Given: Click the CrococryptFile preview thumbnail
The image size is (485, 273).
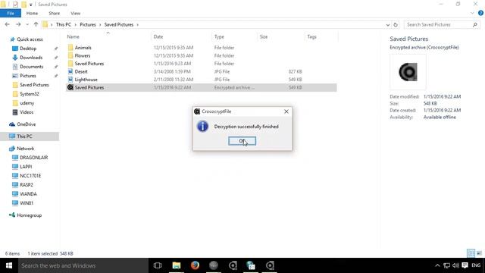Looking at the screenshot, I should click(x=408, y=72).
